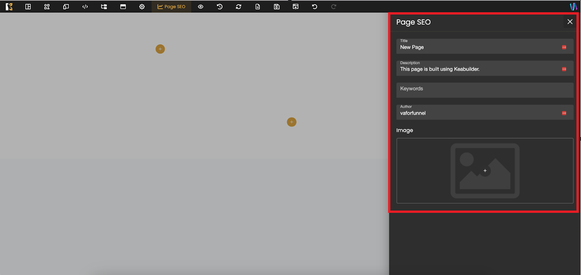Click the Title input field
Viewport: 581px width, 275px height.
pyautogui.click(x=477, y=47)
